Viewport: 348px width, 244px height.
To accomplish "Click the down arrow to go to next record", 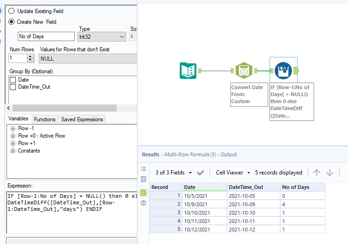I will pyautogui.click(x=330, y=173).
